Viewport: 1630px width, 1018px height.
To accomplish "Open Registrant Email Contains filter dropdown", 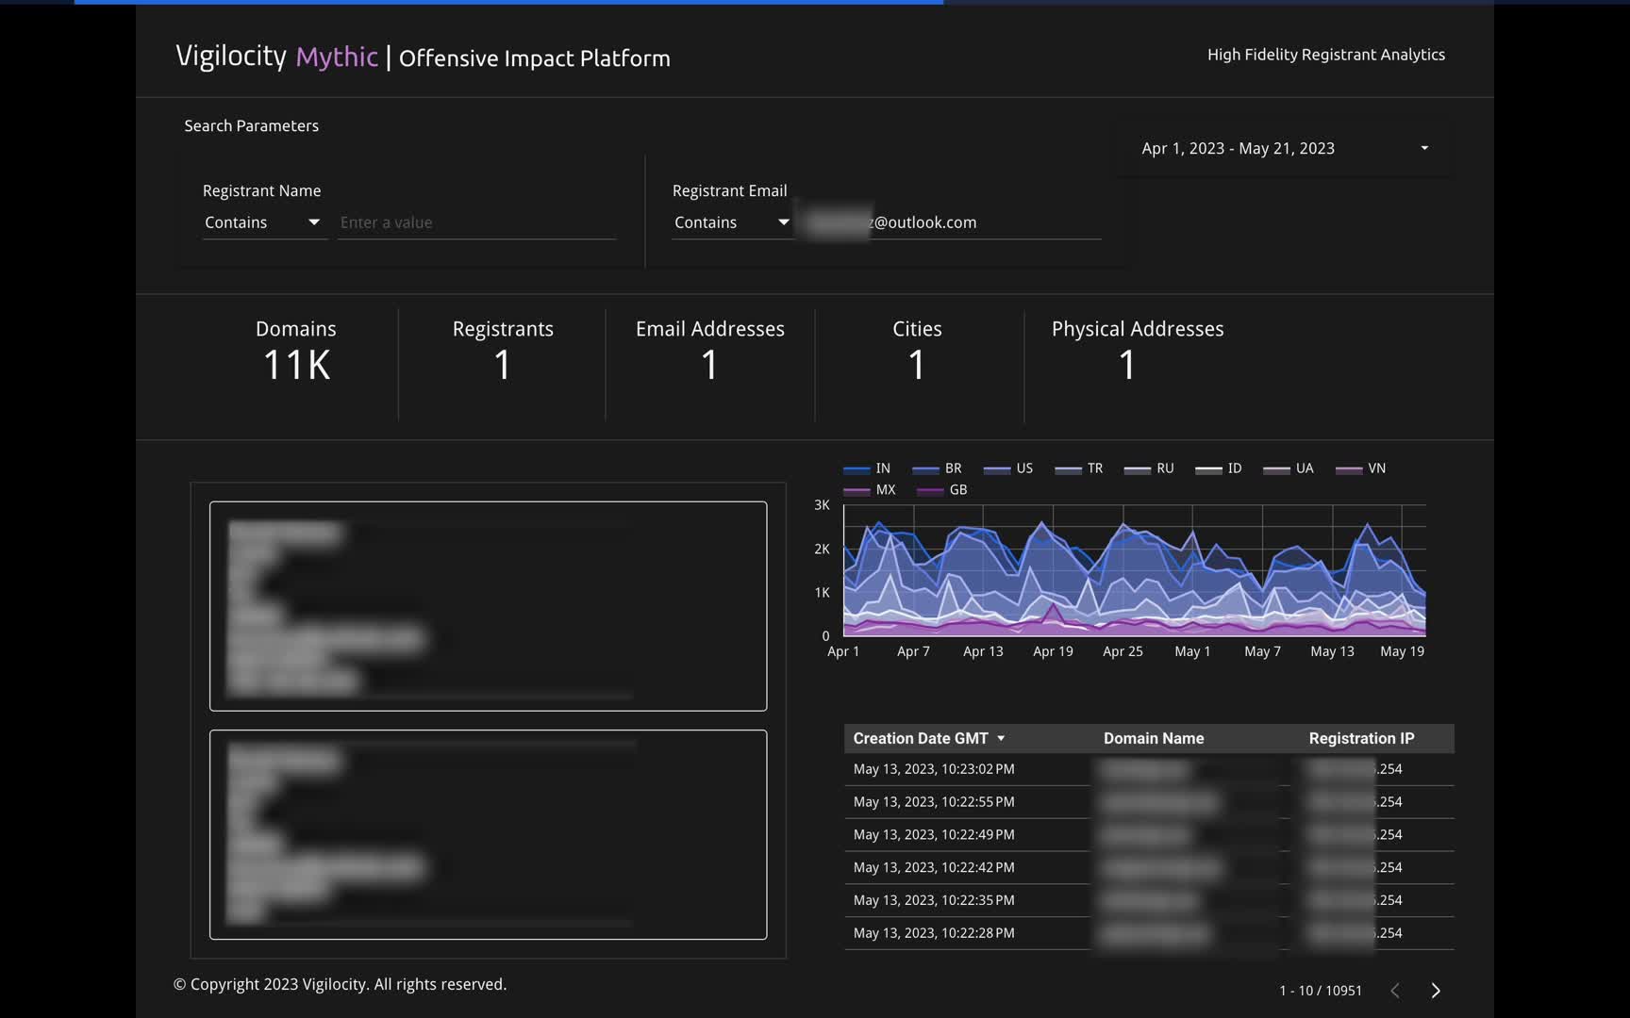I will [732, 222].
